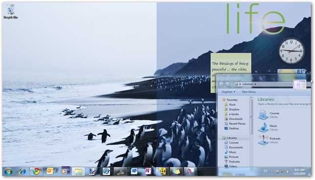This screenshot has height=180, width=315.
Task: Open Microsoft Word from the taskbar
Action: click(x=134, y=171)
